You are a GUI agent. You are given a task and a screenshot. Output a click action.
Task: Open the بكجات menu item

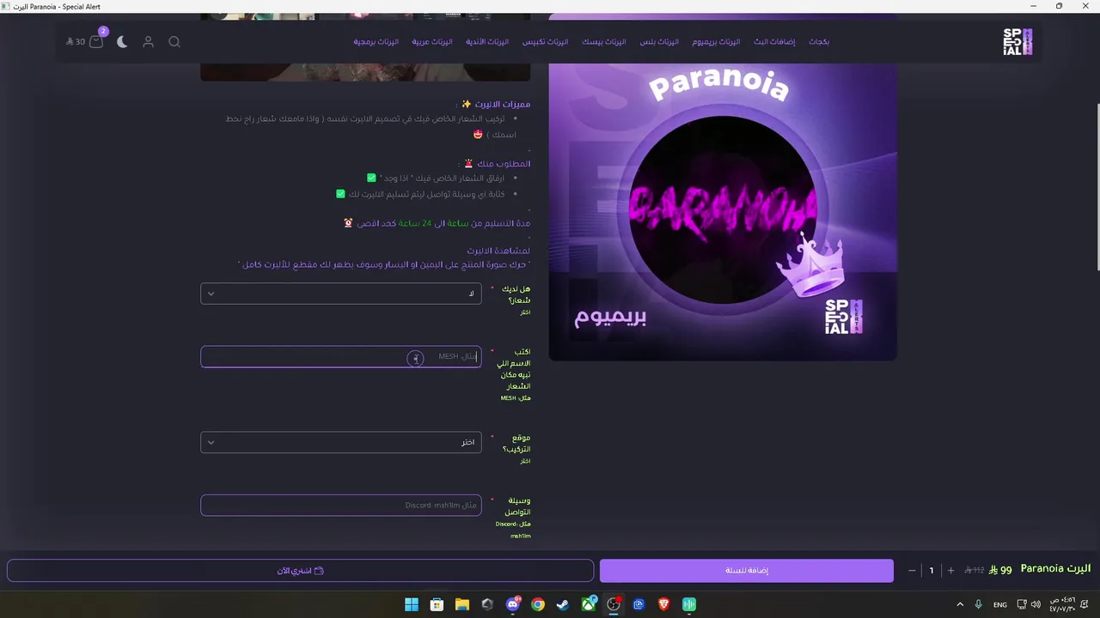[x=819, y=42]
